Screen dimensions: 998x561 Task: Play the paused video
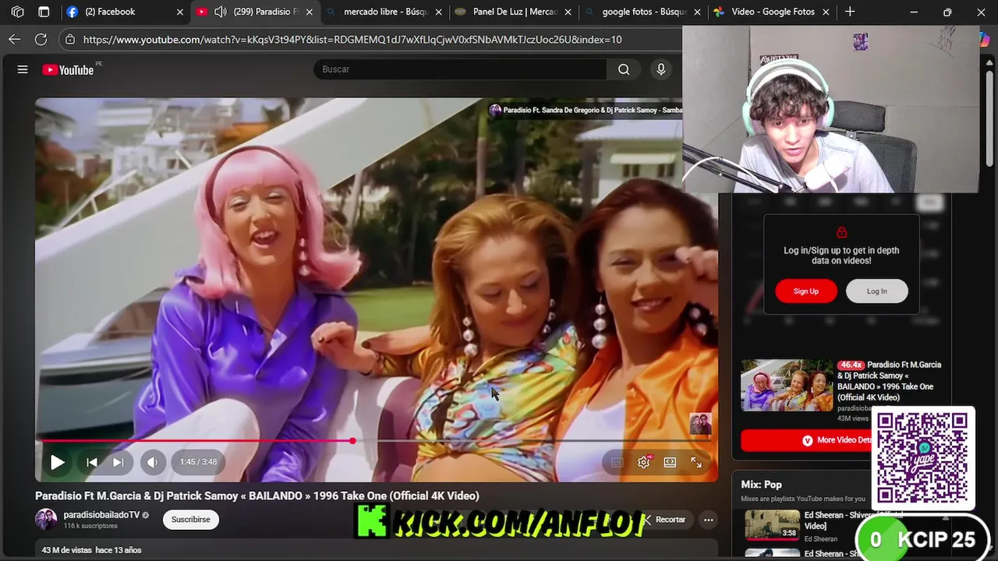(x=57, y=462)
